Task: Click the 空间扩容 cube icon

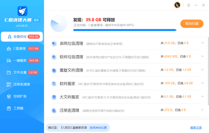Action: coord(9,96)
